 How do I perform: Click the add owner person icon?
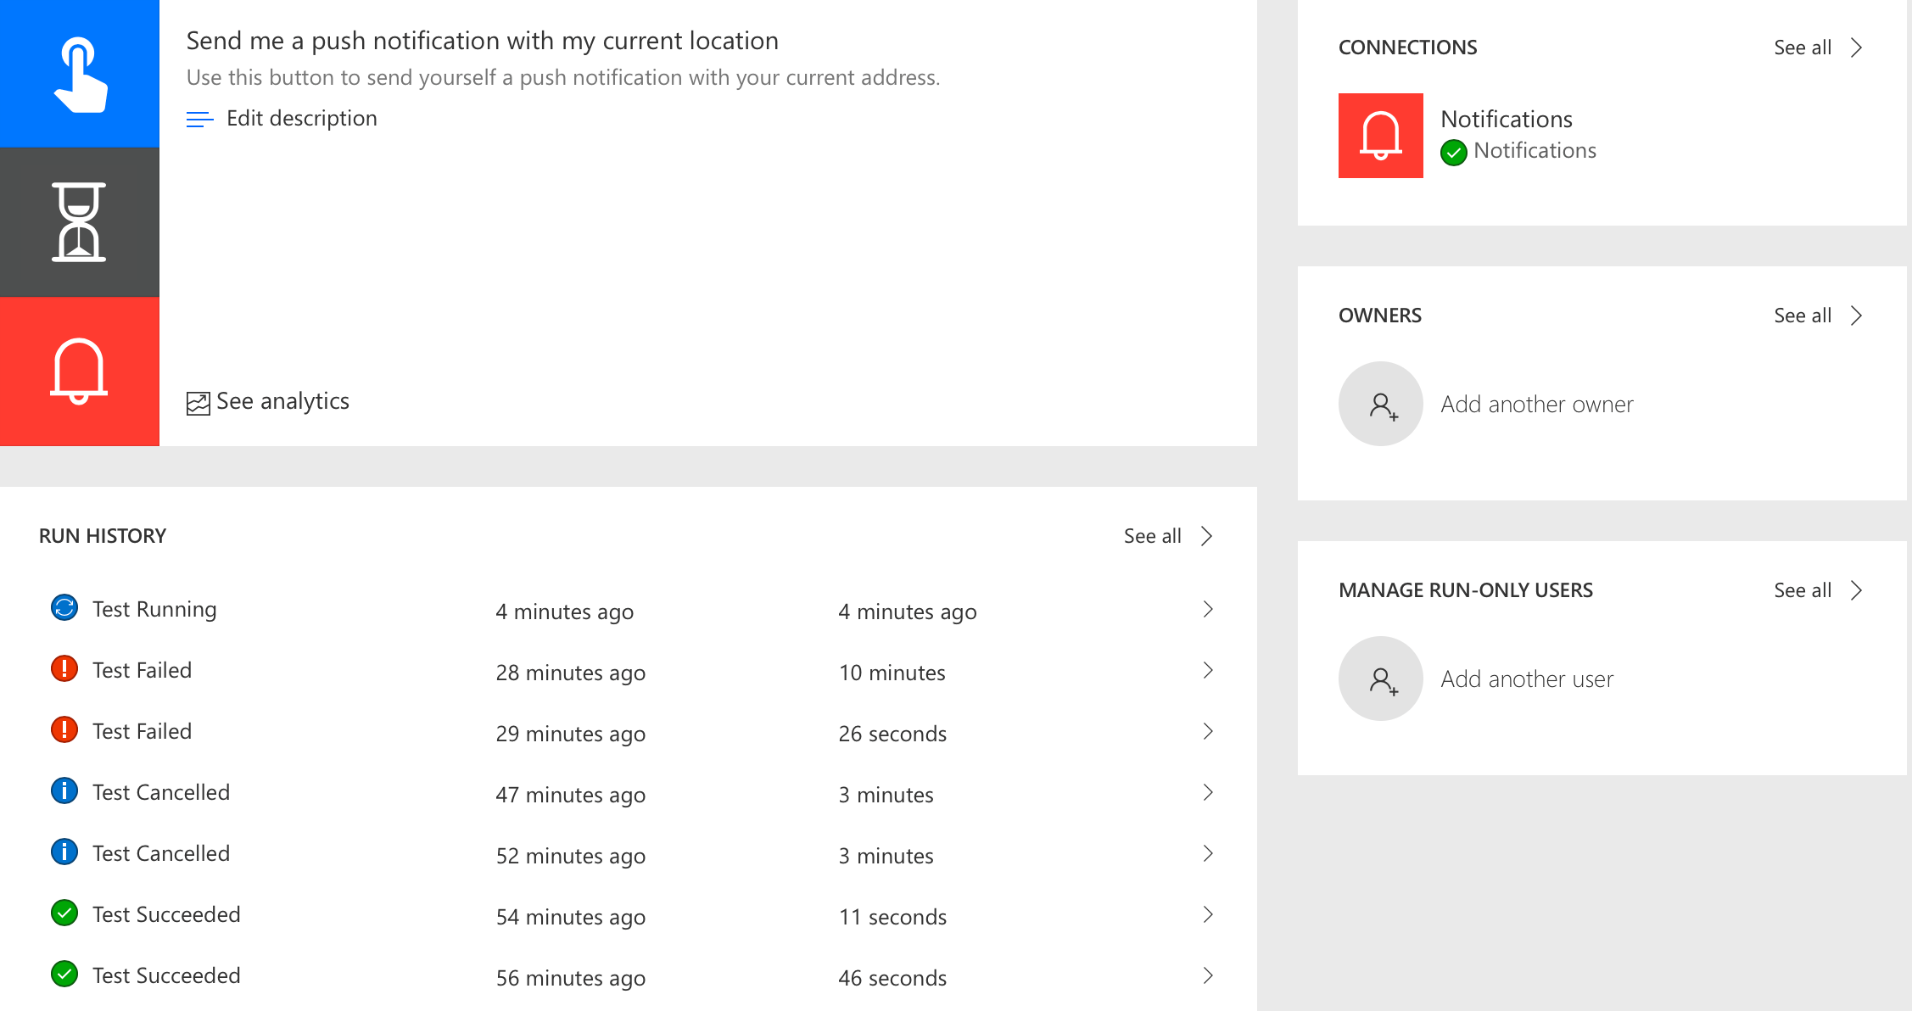(x=1380, y=404)
